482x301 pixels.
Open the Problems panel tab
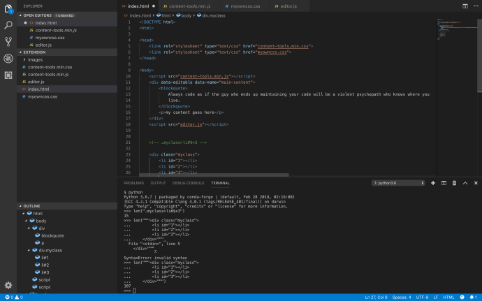[x=133, y=183]
